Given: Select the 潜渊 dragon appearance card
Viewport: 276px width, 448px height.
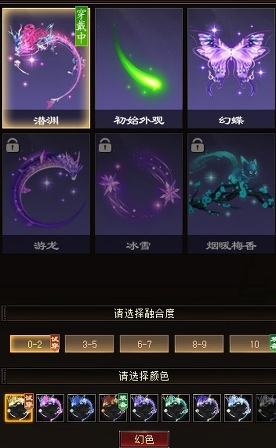Looking at the screenshot, I should pyautogui.click(x=46, y=68).
